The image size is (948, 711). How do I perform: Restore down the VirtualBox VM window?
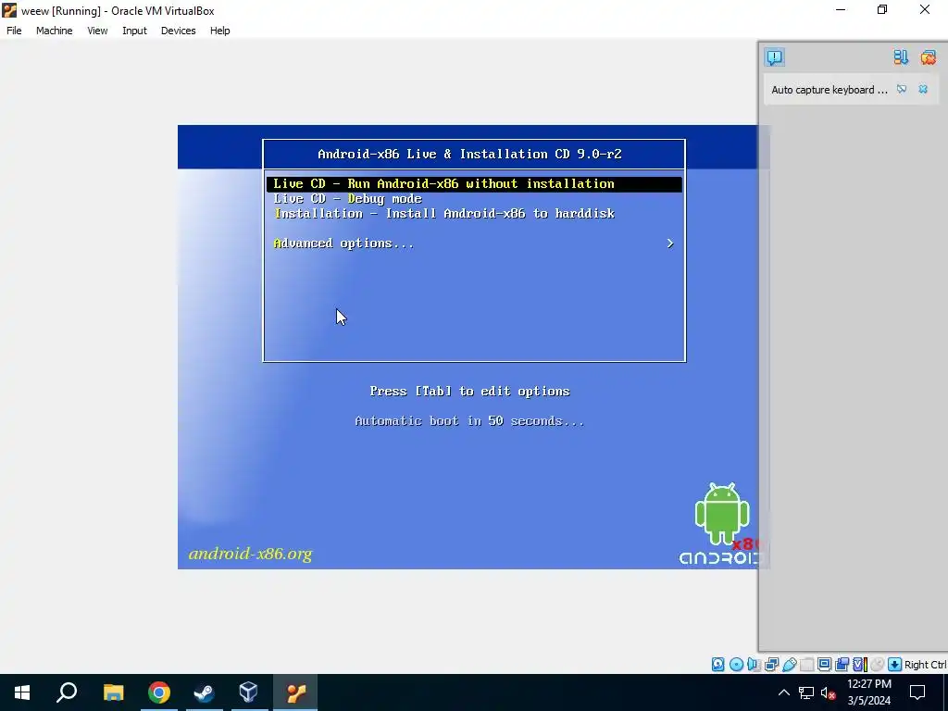pos(882,10)
